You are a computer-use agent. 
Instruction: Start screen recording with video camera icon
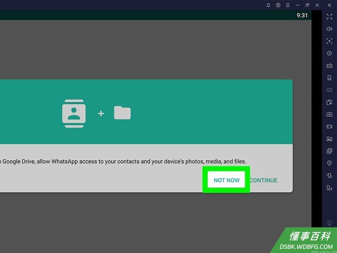[x=329, y=126]
